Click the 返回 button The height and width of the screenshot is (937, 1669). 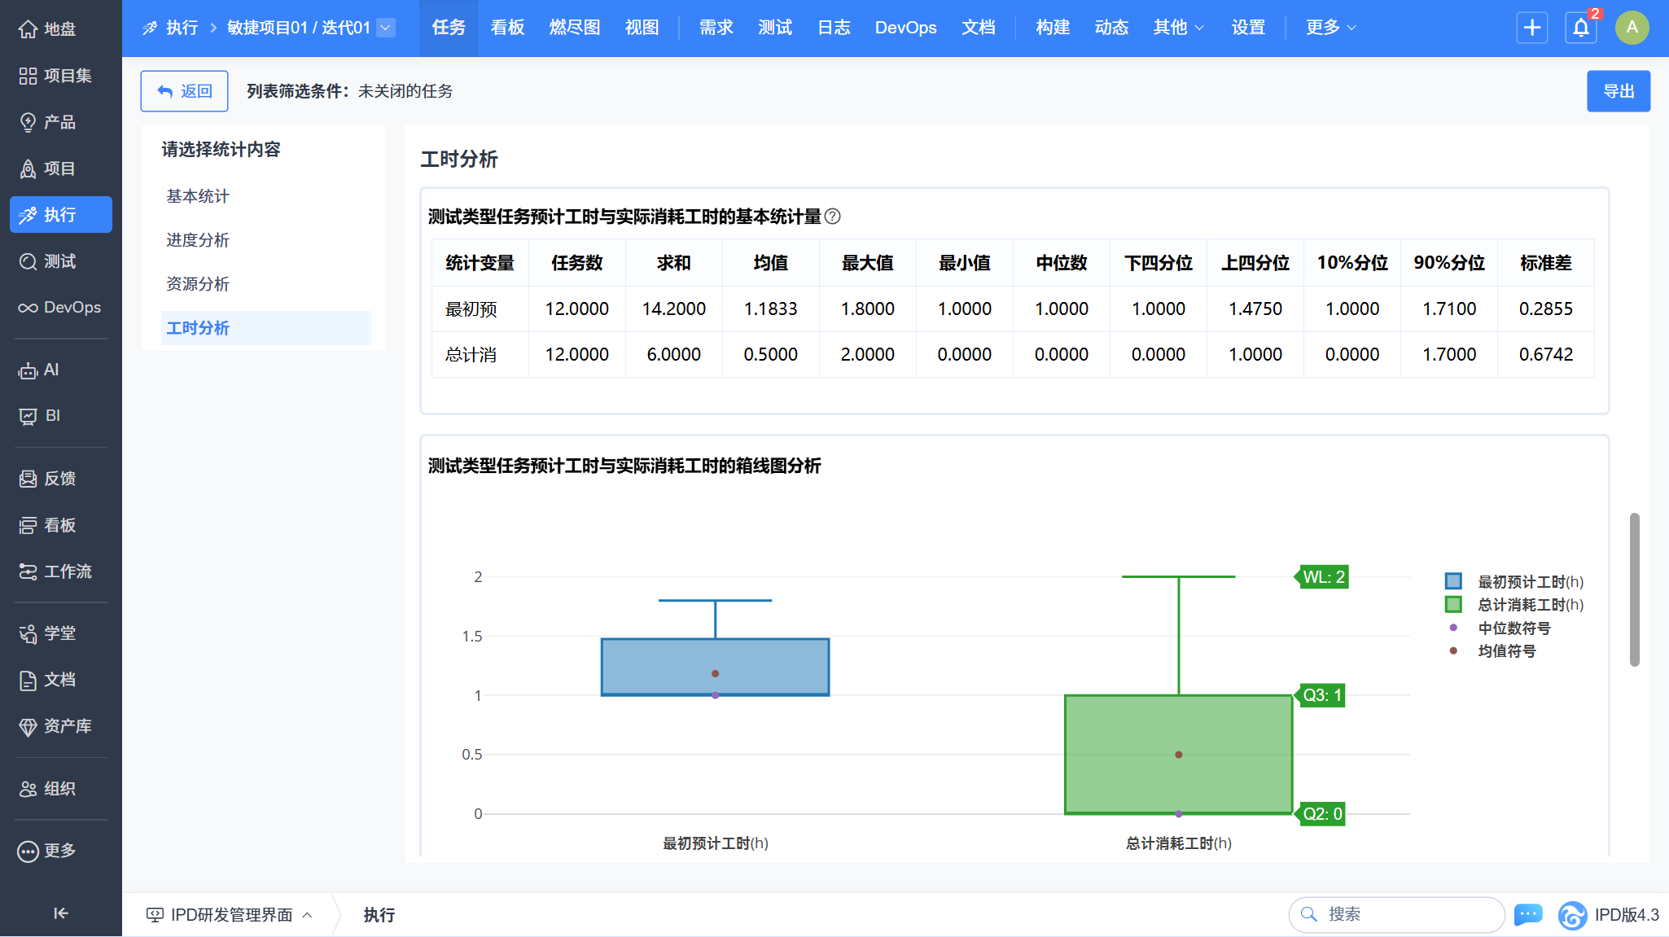184,91
